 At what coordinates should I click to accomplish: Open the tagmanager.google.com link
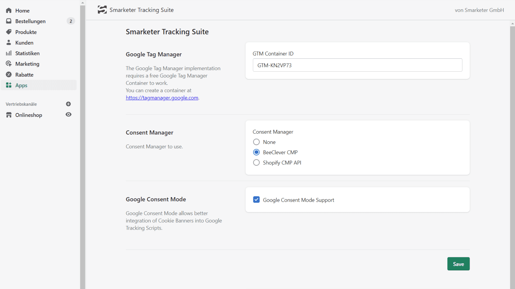pyautogui.click(x=162, y=98)
